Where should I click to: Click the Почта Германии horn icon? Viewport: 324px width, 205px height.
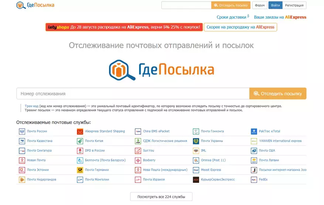(x=80, y=170)
